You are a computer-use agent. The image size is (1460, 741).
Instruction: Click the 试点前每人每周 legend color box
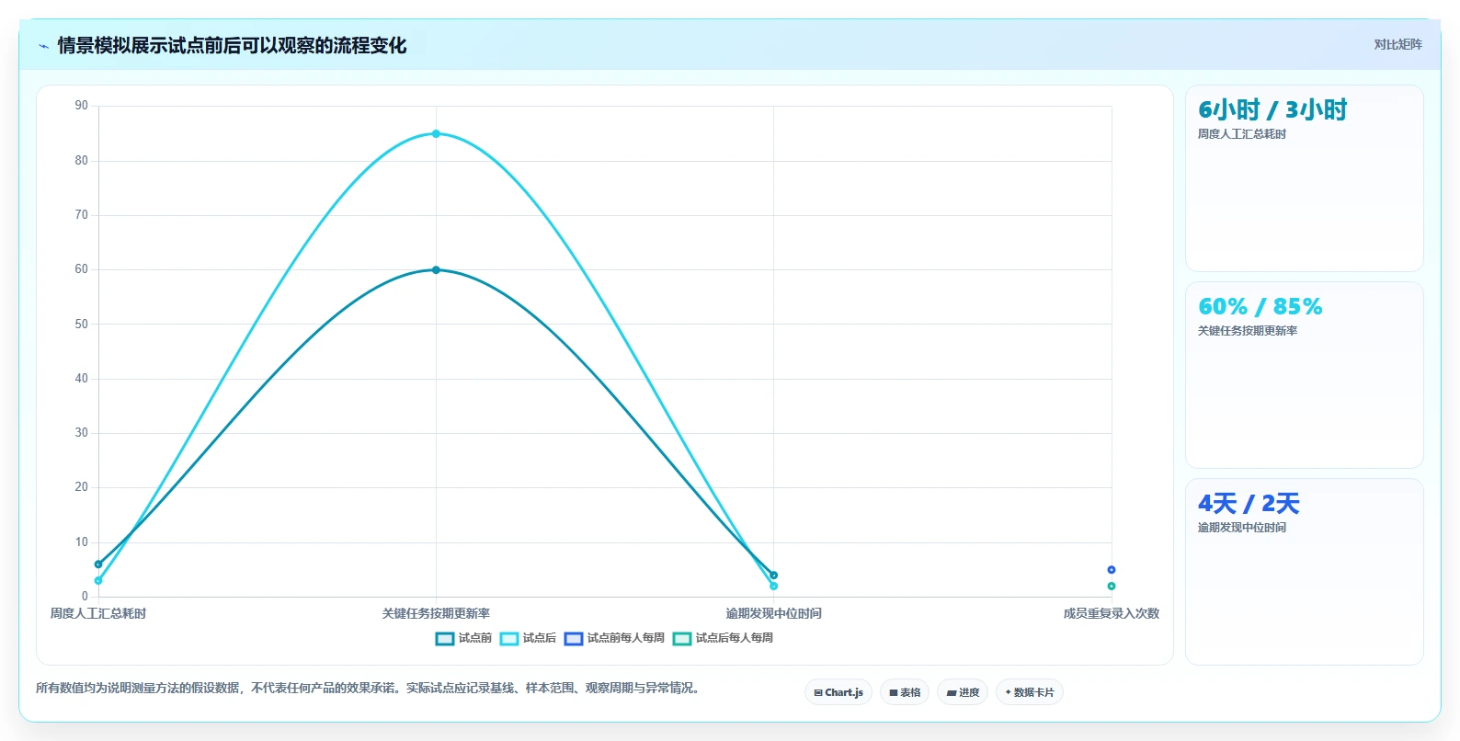tap(574, 639)
